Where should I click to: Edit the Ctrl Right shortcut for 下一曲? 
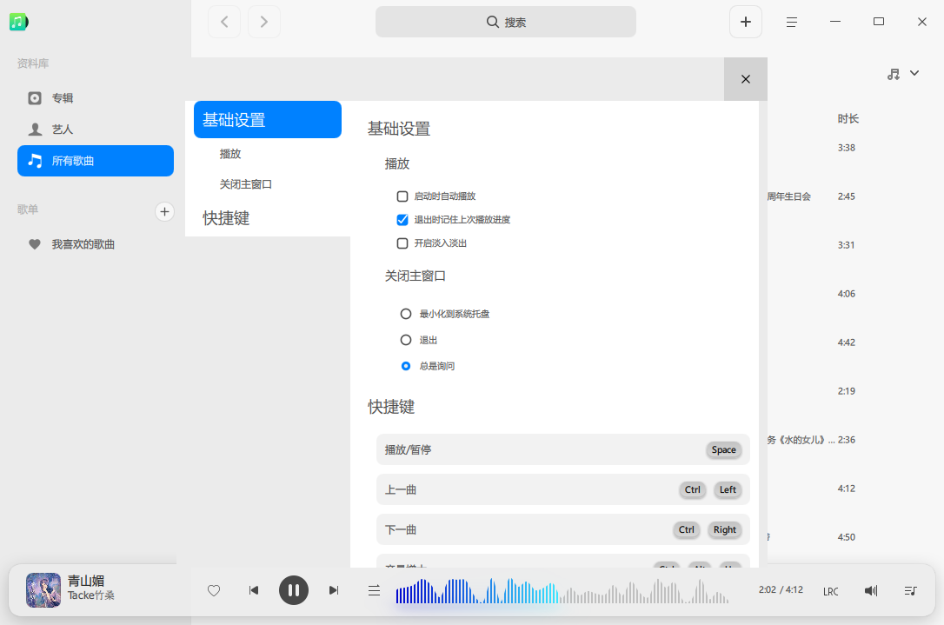click(x=707, y=530)
